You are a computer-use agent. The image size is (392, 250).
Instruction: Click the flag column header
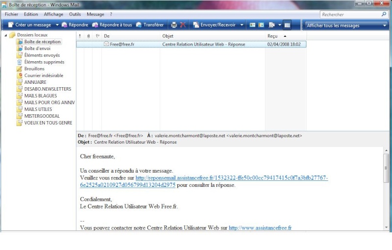[x=97, y=36]
